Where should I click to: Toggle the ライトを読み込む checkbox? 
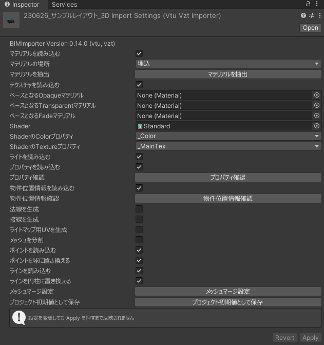tap(139, 157)
